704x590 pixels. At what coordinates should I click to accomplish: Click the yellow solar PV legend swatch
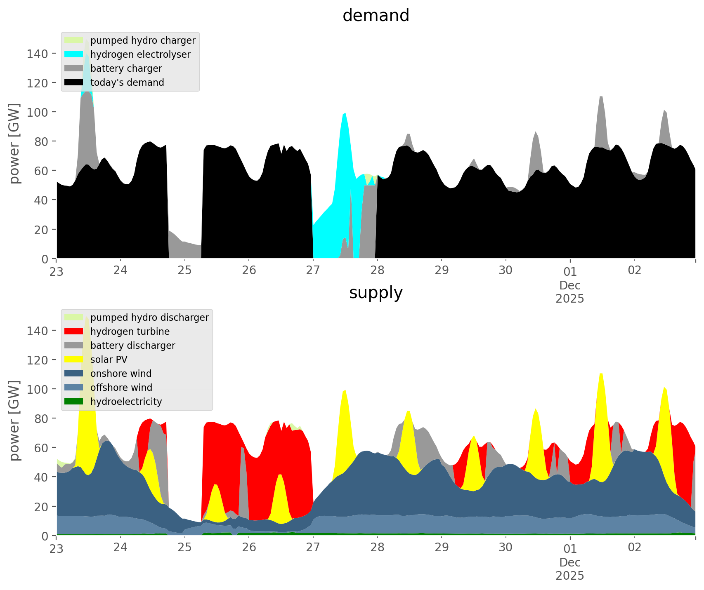coord(74,360)
